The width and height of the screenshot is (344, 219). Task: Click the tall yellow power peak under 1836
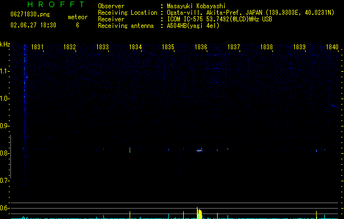pos(199,213)
